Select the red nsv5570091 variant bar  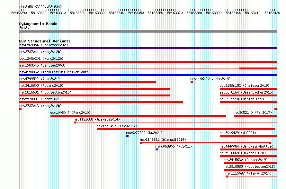[101, 102]
